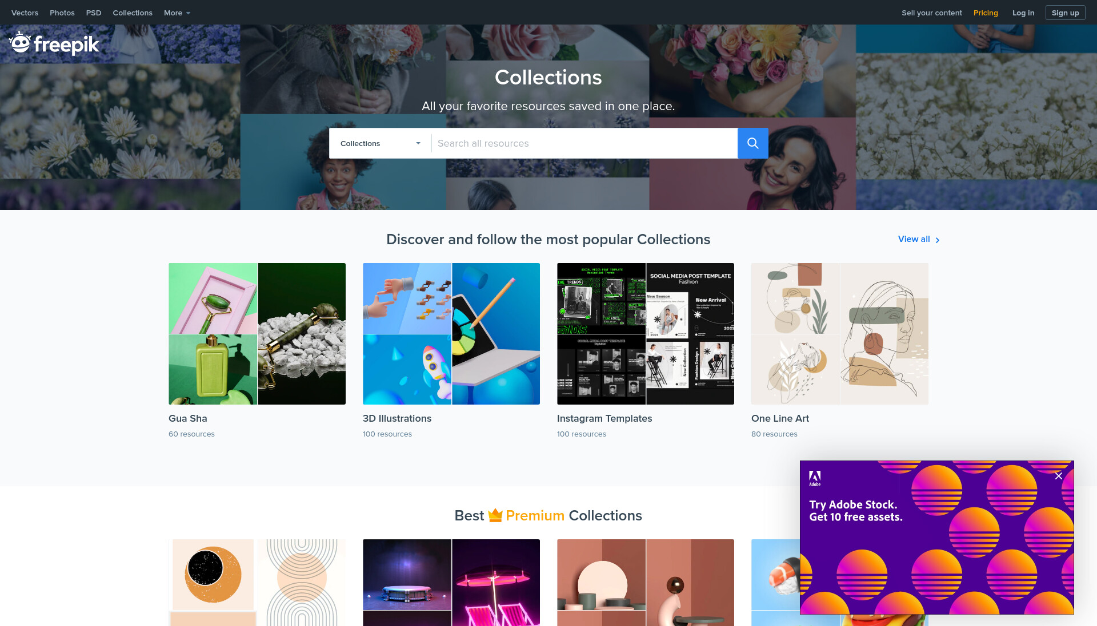Image resolution: width=1097 pixels, height=626 pixels.
Task: Open the One Line Art collection thumbnail
Action: 840,334
